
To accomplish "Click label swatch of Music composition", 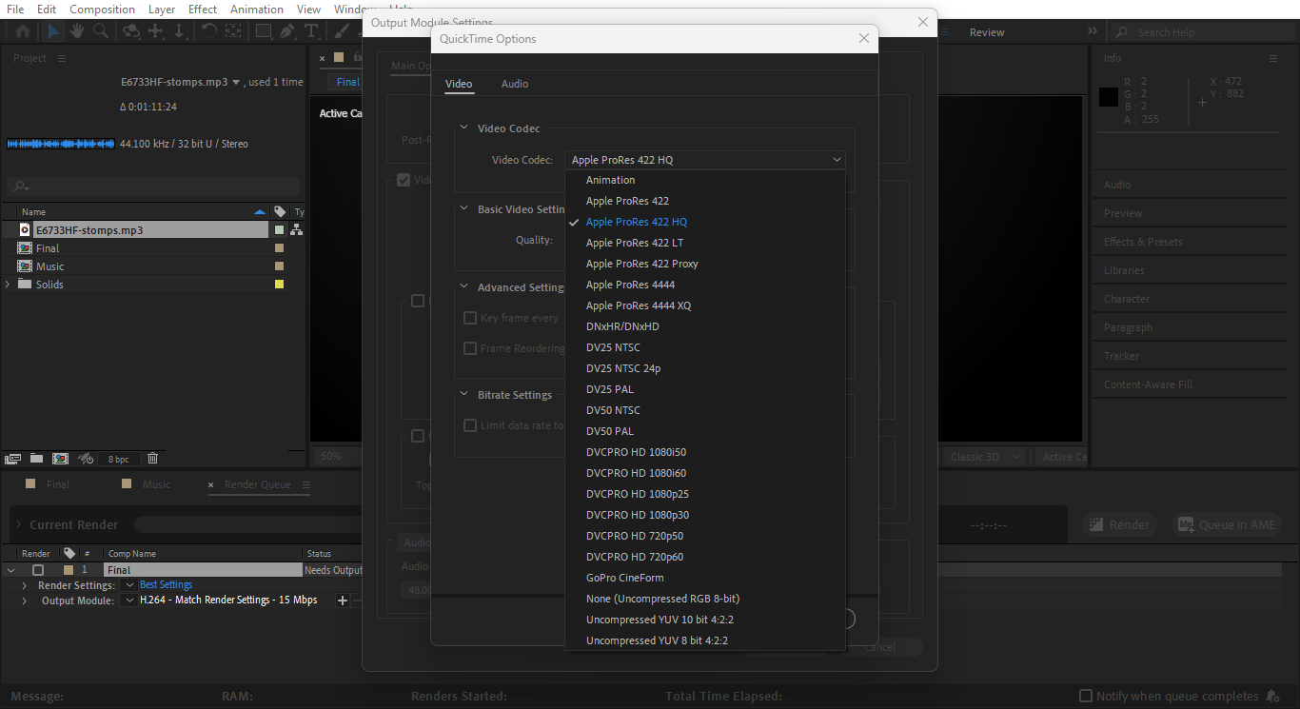I will coord(280,266).
